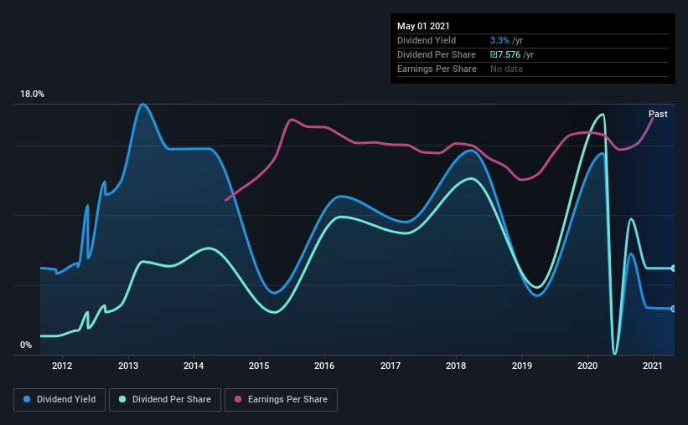Select the 2015 label on the x-axis
Screen dimensions: 688x425
[x=259, y=366]
